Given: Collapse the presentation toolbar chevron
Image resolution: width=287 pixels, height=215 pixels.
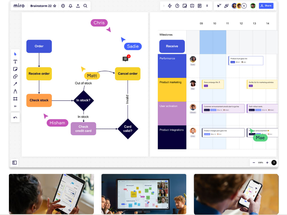Looking at the screenshot, I should pyautogui.click(x=207, y=5).
